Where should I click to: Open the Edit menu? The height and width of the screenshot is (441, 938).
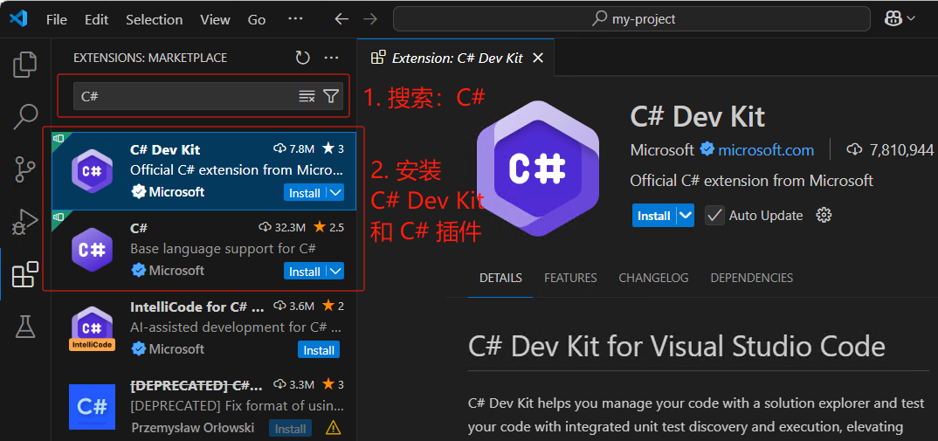(96, 19)
